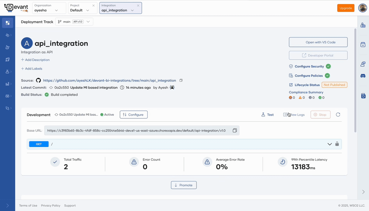Viewport: 369px width, 211px height.
Task: Click the Discord icon in right sidebar
Action: [363, 76]
